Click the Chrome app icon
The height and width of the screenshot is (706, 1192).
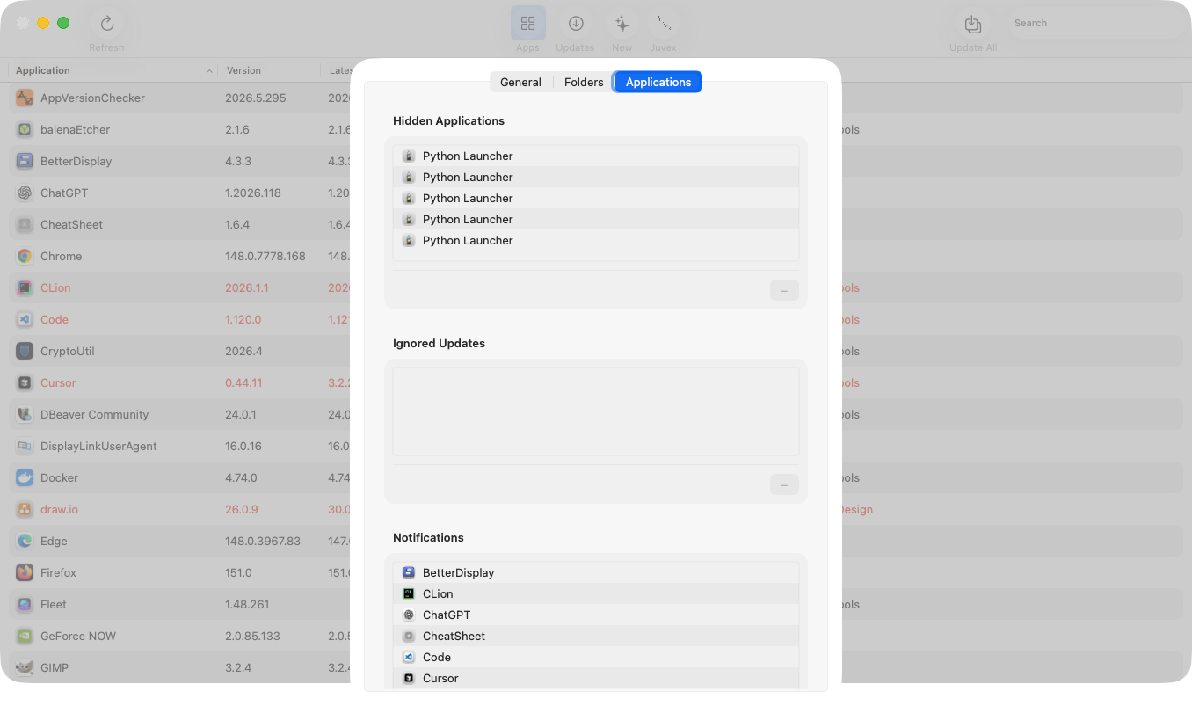[x=25, y=256]
